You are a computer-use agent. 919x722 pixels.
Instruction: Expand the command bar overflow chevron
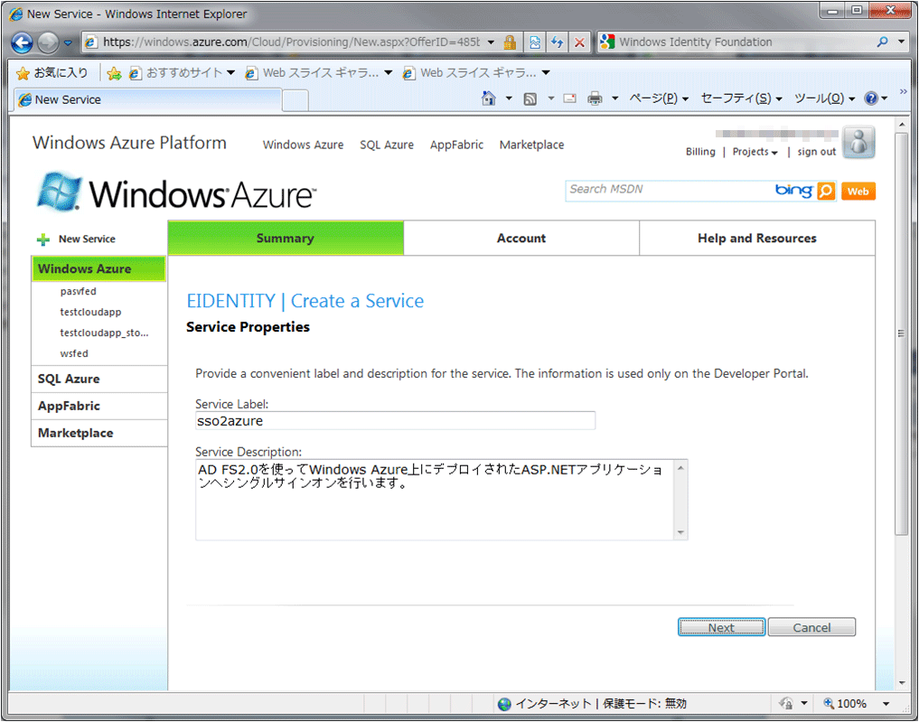click(903, 92)
